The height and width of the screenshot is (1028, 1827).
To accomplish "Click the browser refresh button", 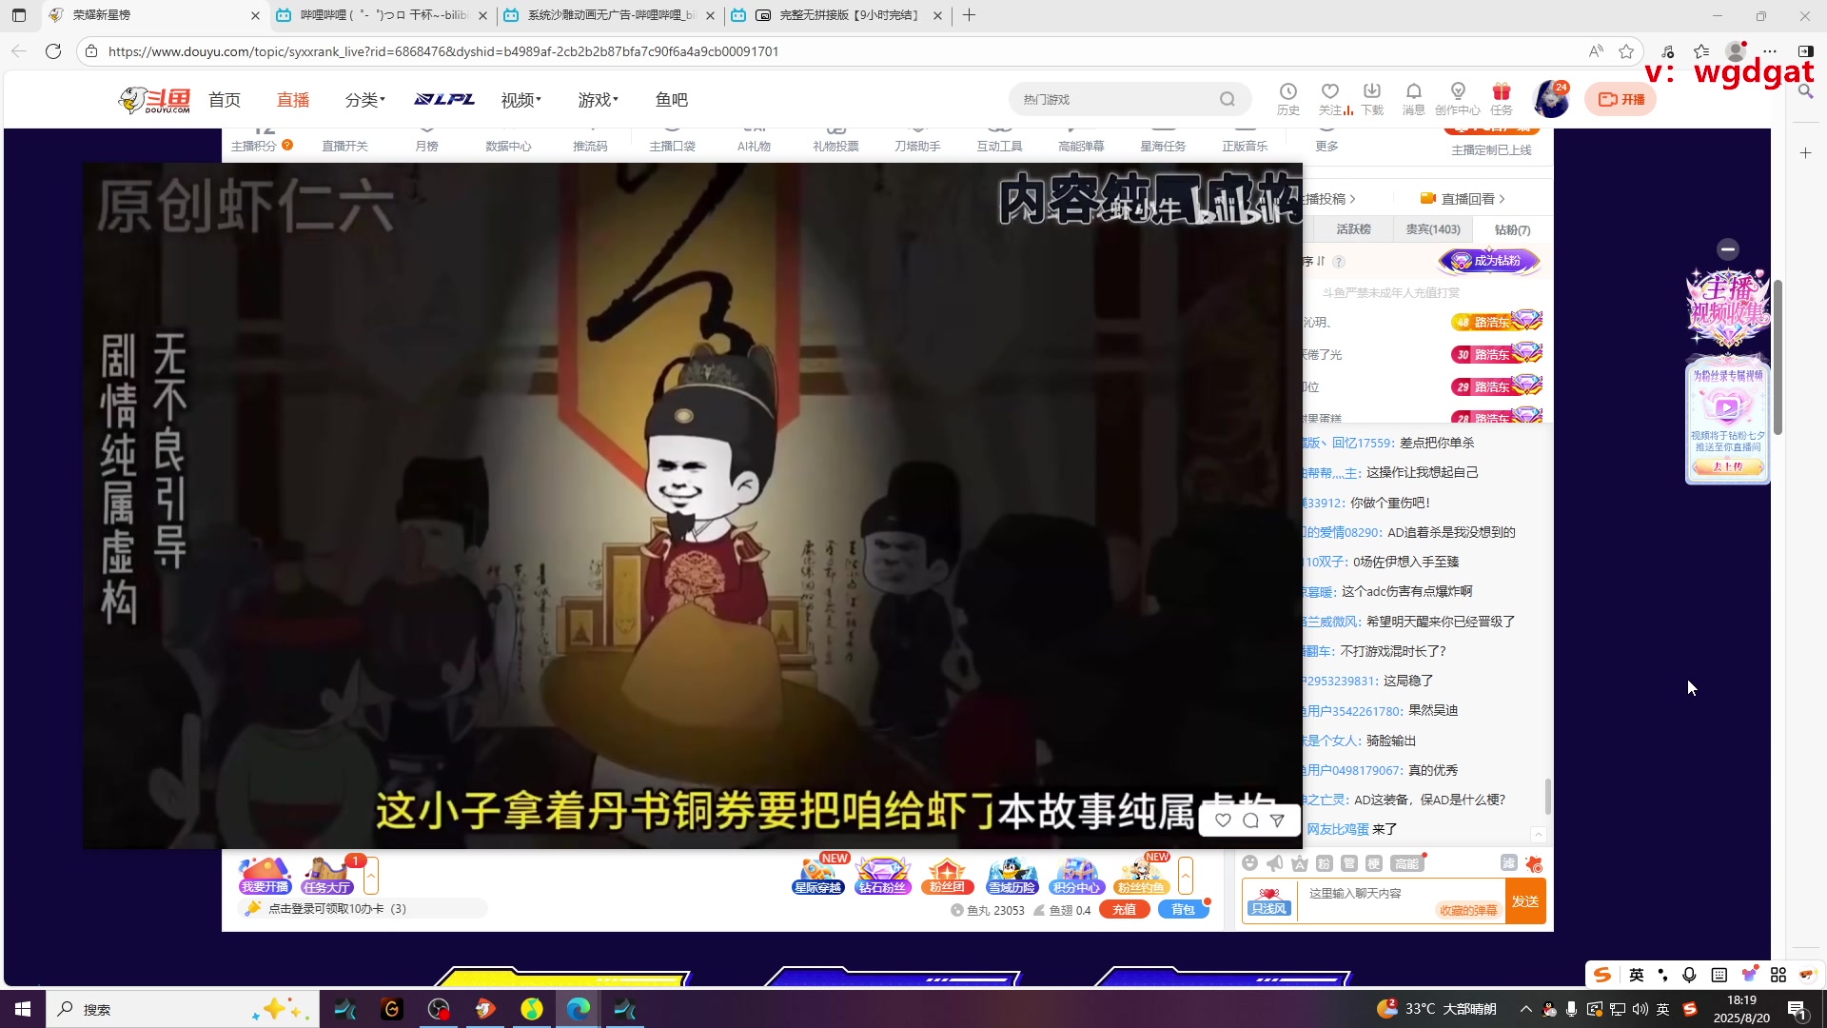I will tap(53, 51).
